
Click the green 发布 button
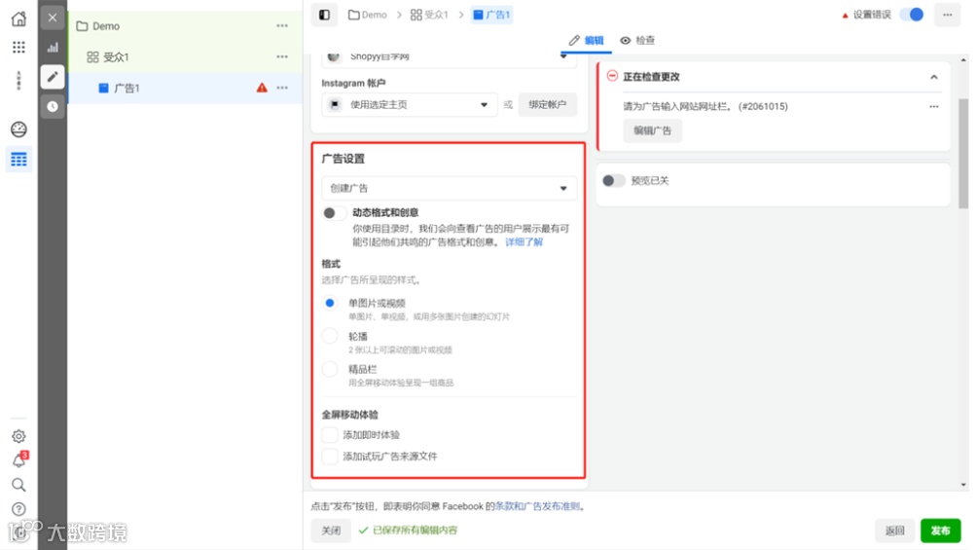(941, 531)
